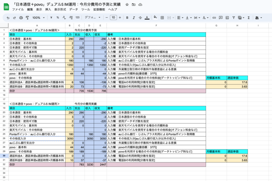272x181 pixels.
Task: Open the 編集 menu
Action: (x=30, y=9)
